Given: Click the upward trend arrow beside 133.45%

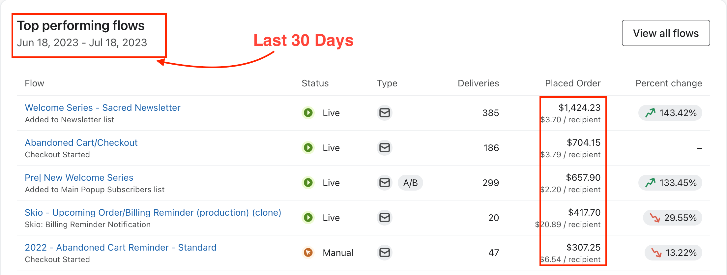Looking at the screenshot, I should pyautogui.click(x=650, y=183).
